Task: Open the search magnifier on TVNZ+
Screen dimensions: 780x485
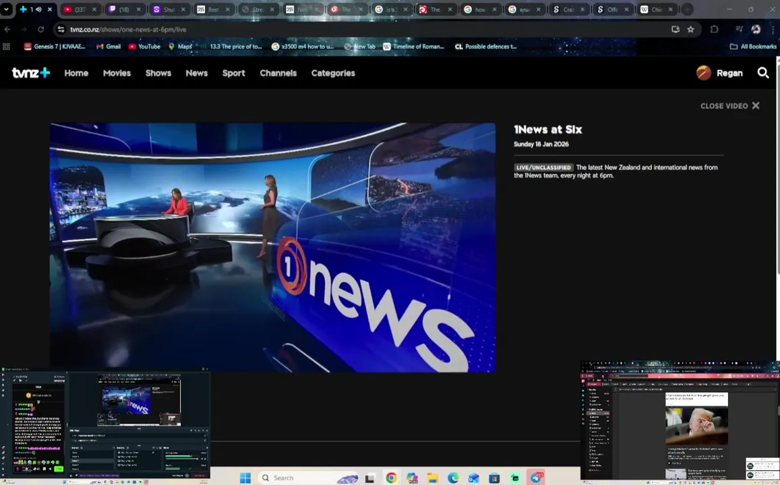Action: point(762,73)
